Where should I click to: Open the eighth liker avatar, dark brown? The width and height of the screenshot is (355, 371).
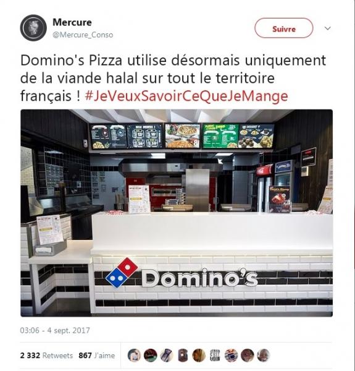248,356
